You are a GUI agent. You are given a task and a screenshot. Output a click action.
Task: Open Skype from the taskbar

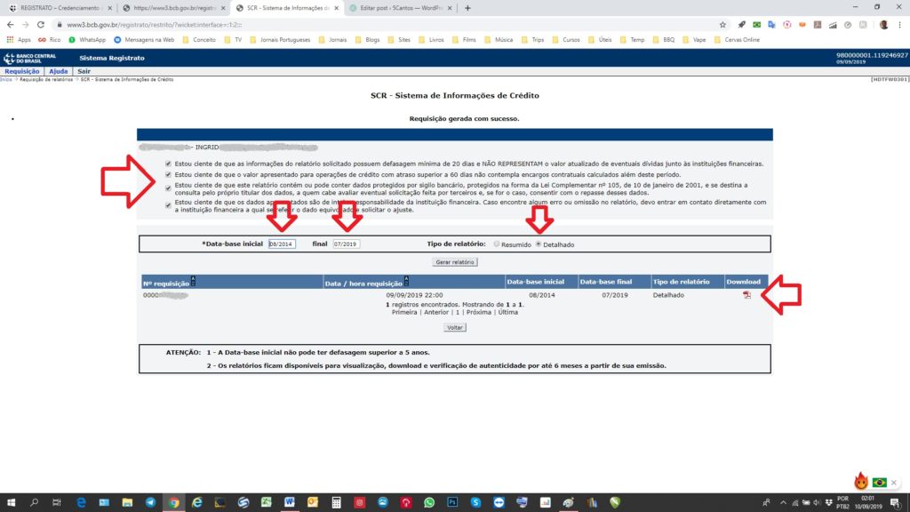475,502
